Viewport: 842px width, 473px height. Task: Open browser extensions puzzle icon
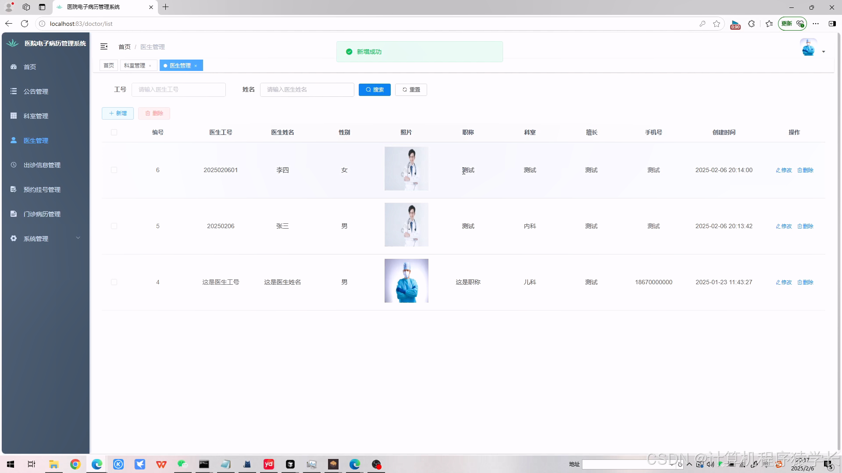[752, 24]
